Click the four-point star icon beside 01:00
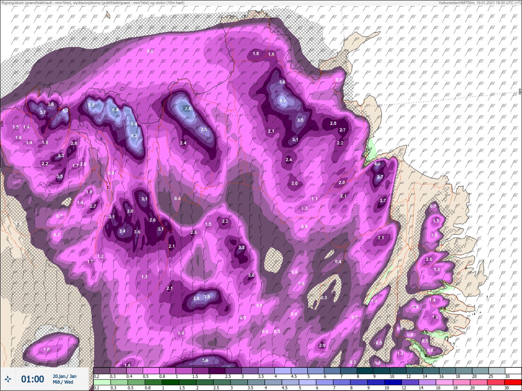522x391 pixels. (8, 380)
